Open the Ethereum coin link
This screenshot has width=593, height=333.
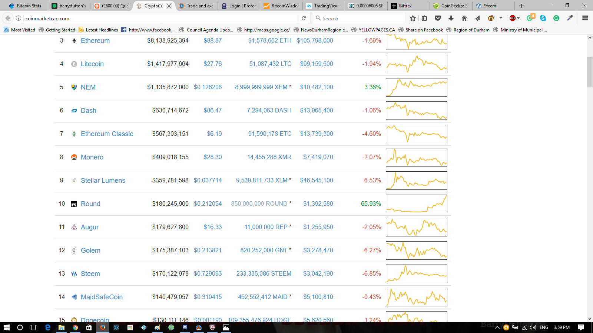(95, 41)
